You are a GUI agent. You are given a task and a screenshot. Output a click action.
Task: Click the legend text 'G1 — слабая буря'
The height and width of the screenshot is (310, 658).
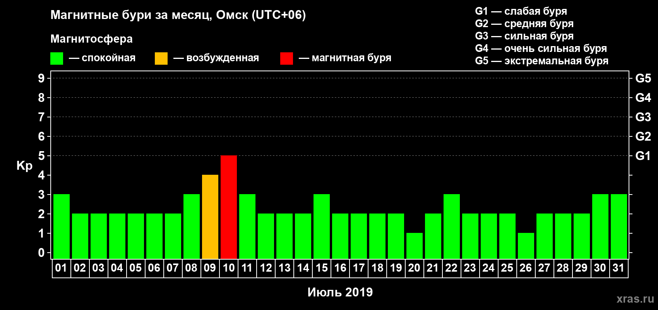tap(521, 11)
